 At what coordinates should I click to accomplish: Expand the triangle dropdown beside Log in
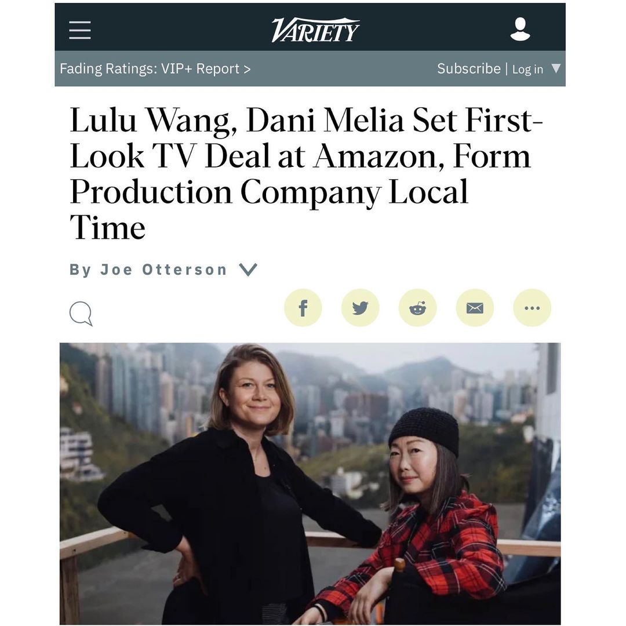click(x=556, y=68)
